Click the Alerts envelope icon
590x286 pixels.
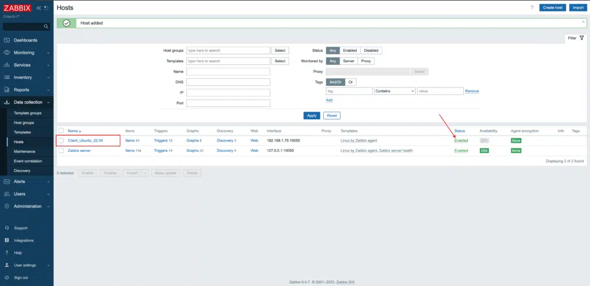7,181
